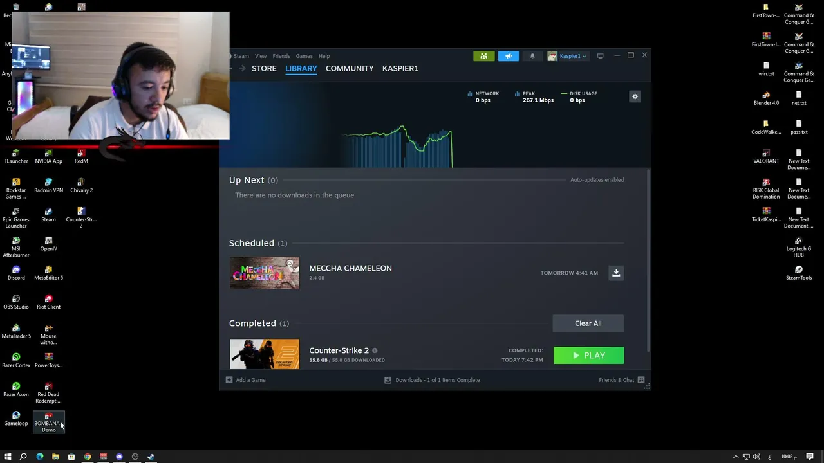Open Google Chrome from taskbar
The image size is (824, 463).
pyautogui.click(x=88, y=457)
